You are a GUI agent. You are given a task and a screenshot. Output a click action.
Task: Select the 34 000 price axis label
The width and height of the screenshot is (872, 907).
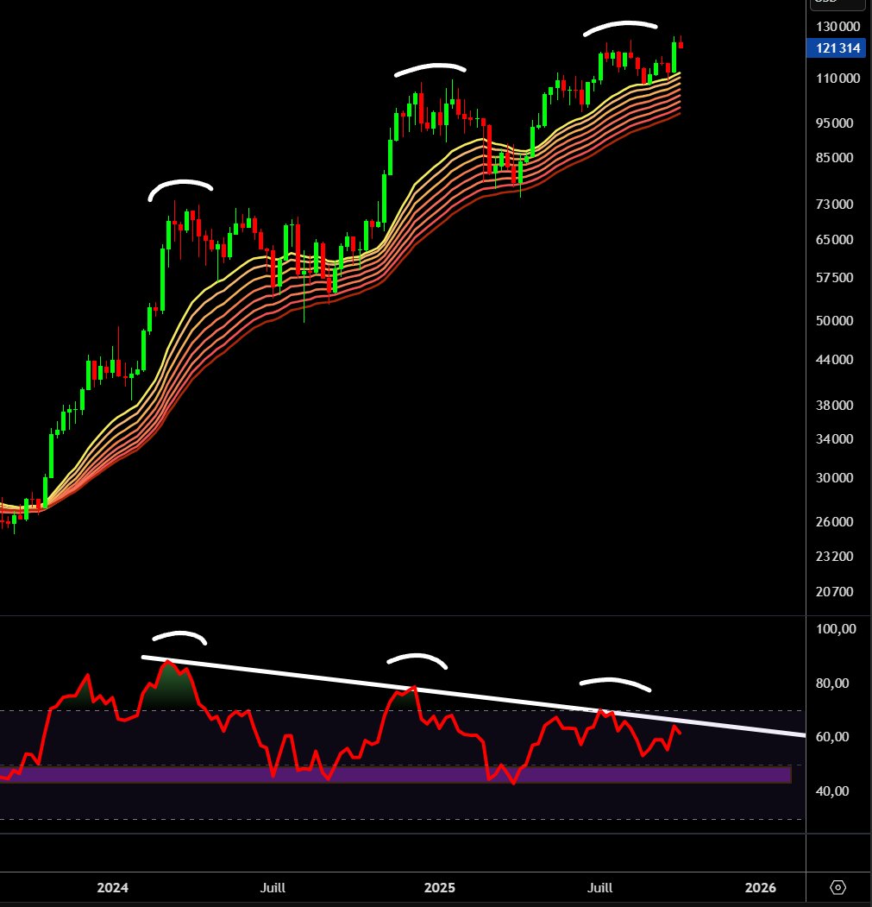tap(834, 439)
